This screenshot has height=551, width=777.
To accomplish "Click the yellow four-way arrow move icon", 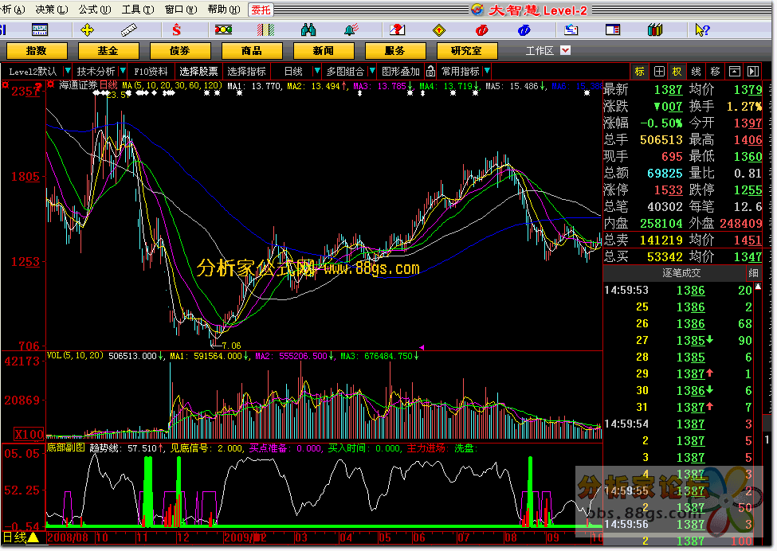I will [87, 30].
